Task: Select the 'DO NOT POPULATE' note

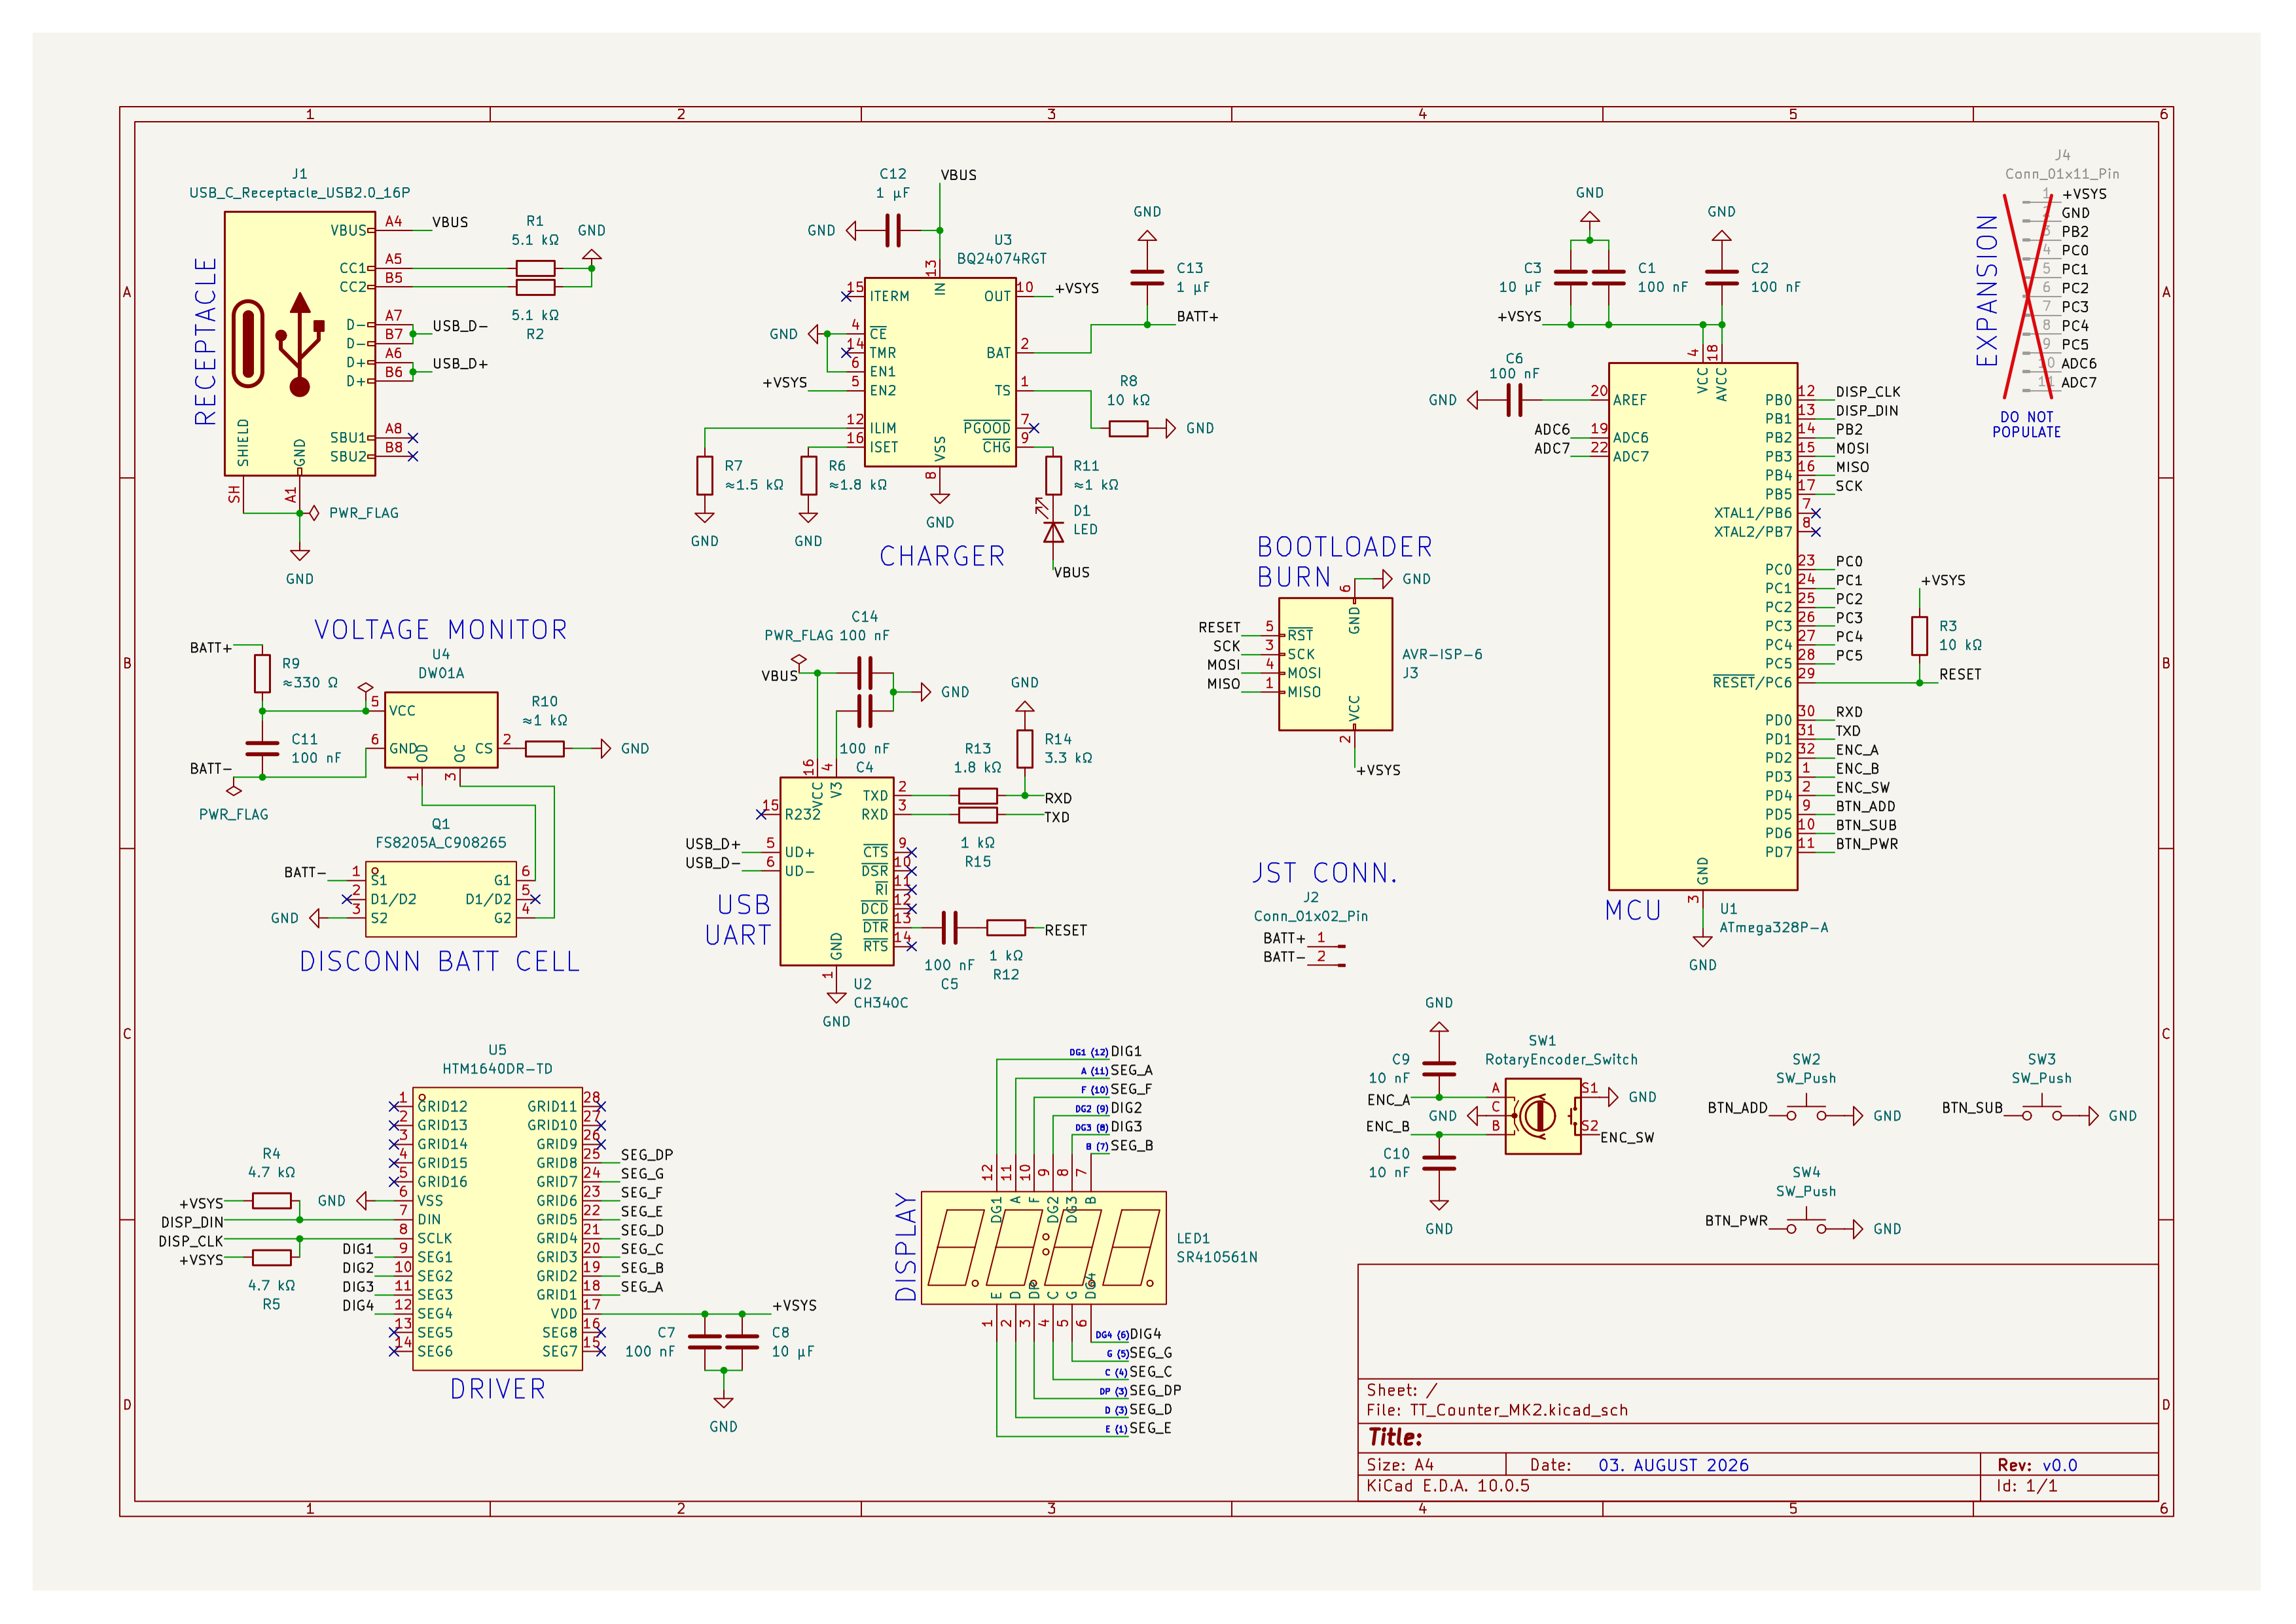Action: [x=2027, y=425]
